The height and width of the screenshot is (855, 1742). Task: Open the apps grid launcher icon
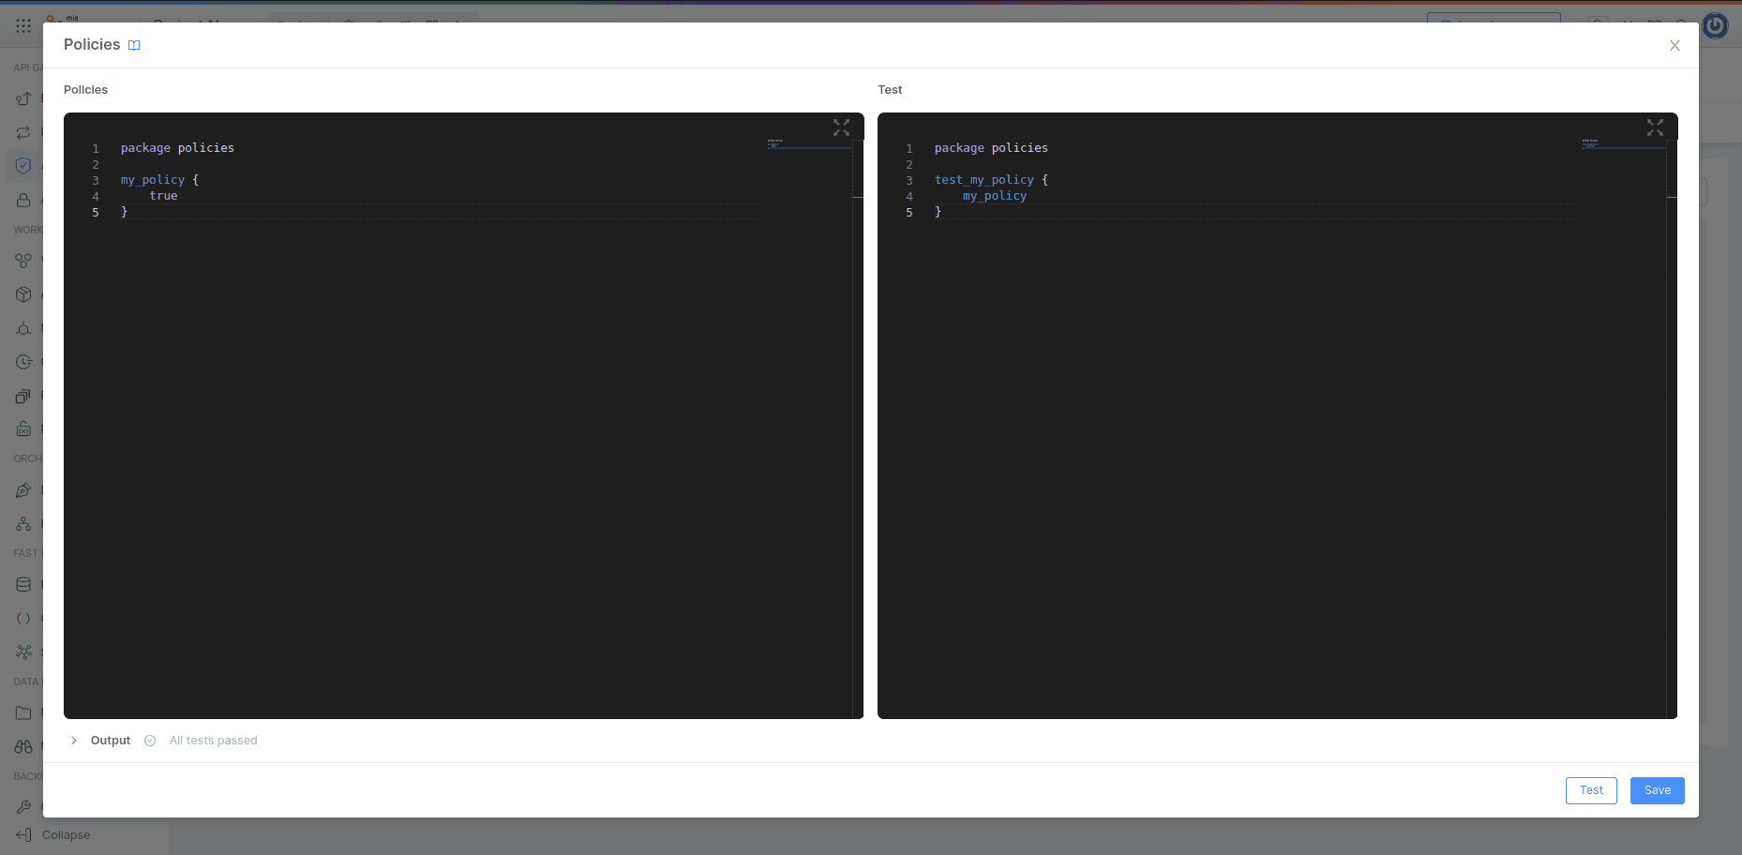point(23,26)
